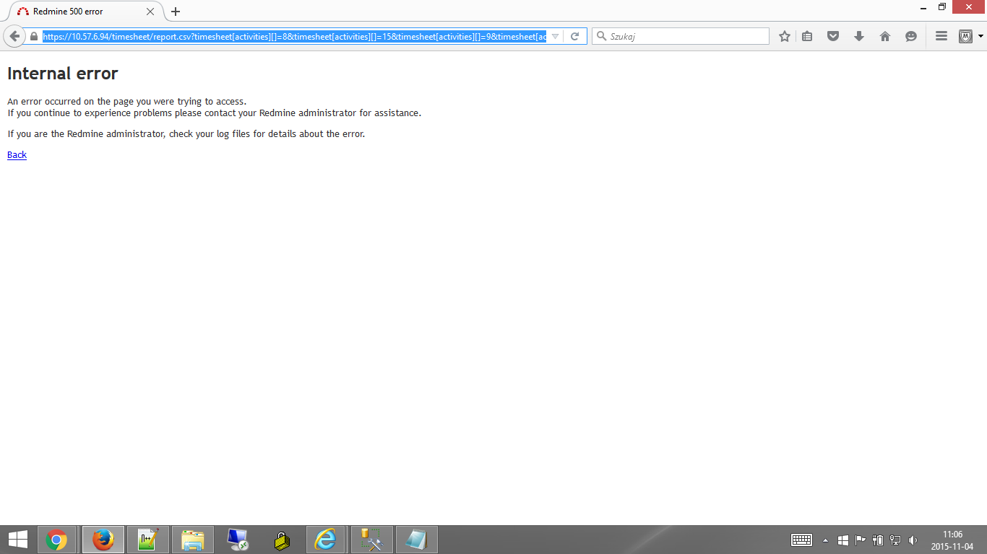Open the database tools taskbar app
The height and width of the screenshot is (554, 987).
tap(372, 540)
